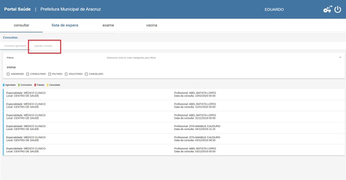This screenshot has width=346, height=180.
Task: Switch to lista de espera tab
Action: tap(65, 25)
